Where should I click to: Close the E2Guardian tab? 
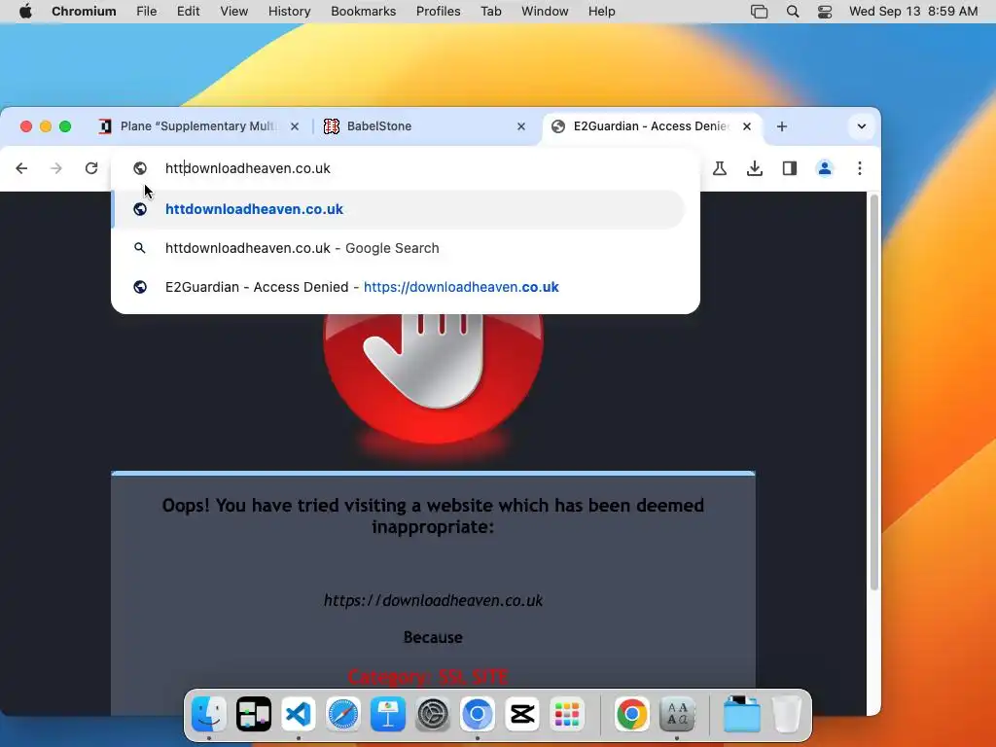click(x=747, y=126)
